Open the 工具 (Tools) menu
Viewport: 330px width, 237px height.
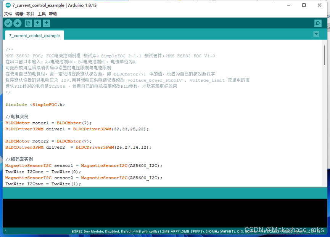click(x=42, y=13)
